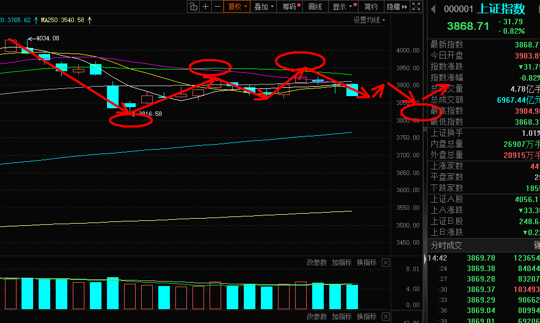The image size is (540, 323).
Task: Zoom in chart with plus icon
Action: click(x=206, y=7)
